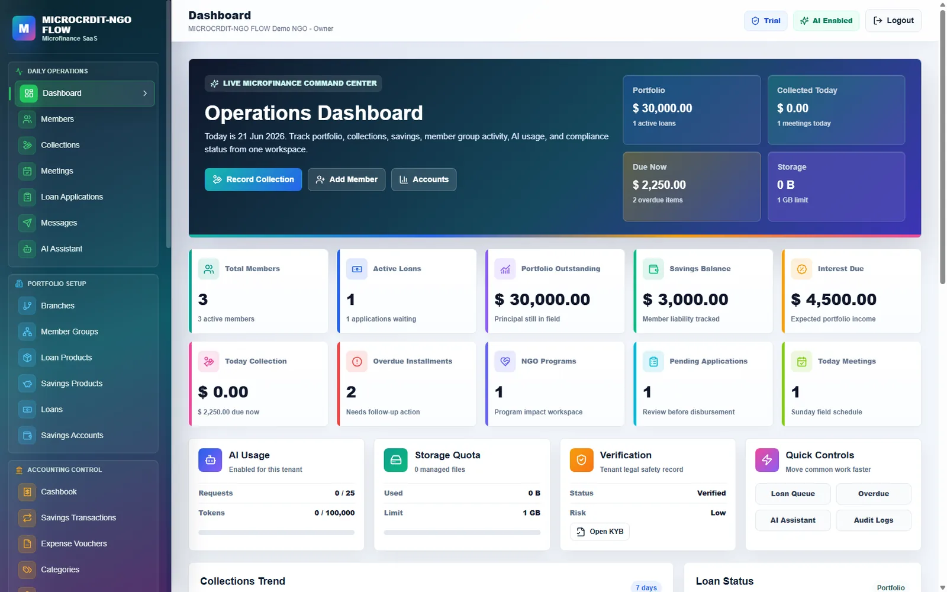Open the 7 days trend filter

click(x=646, y=587)
